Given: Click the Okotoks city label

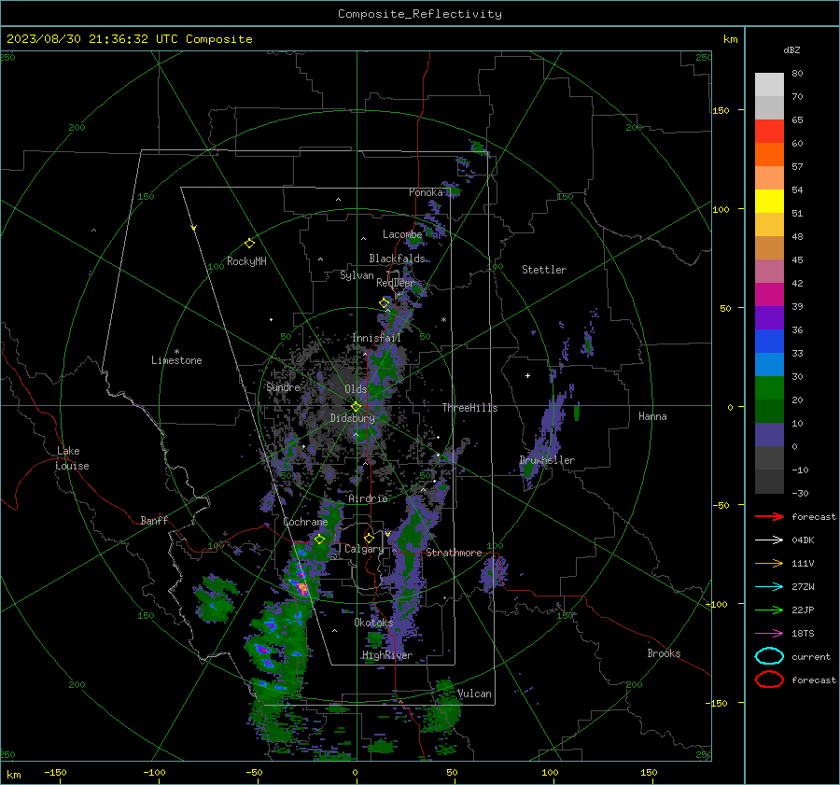Looking at the screenshot, I should [373, 623].
